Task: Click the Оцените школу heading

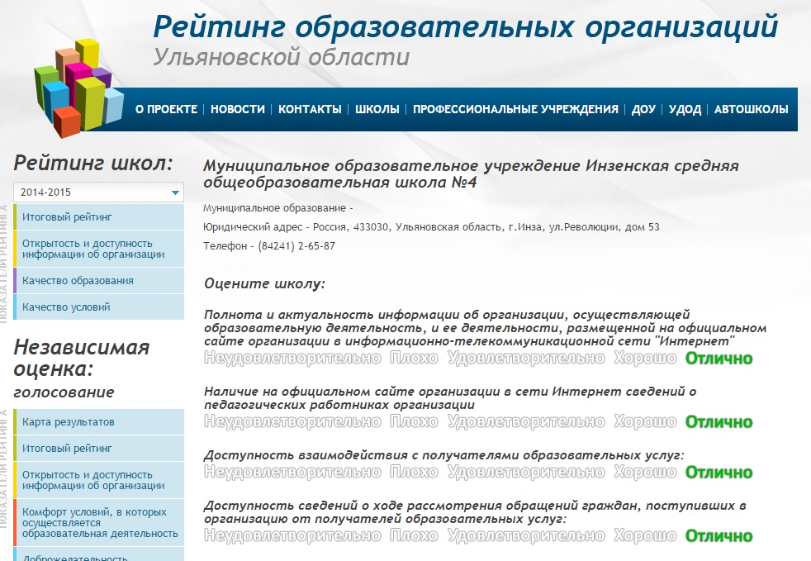Action: (x=264, y=283)
